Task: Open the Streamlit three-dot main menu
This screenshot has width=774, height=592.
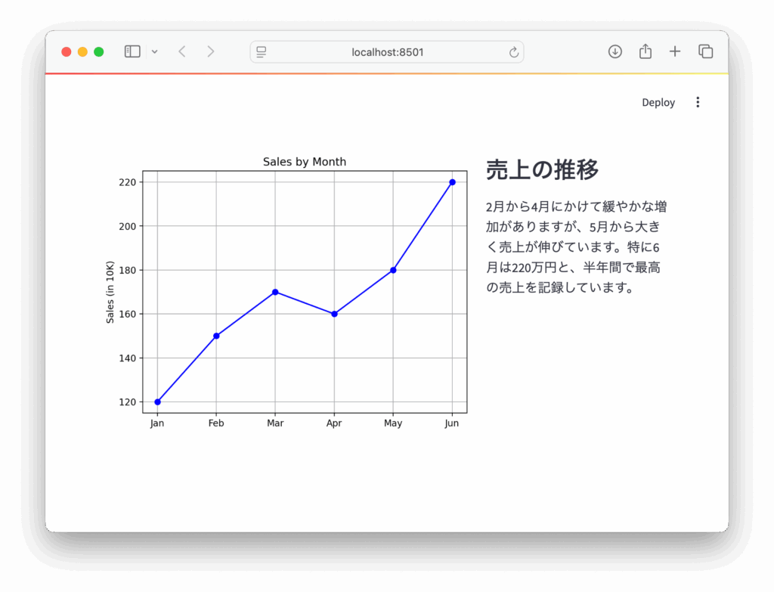Action: click(x=698, y=102)
